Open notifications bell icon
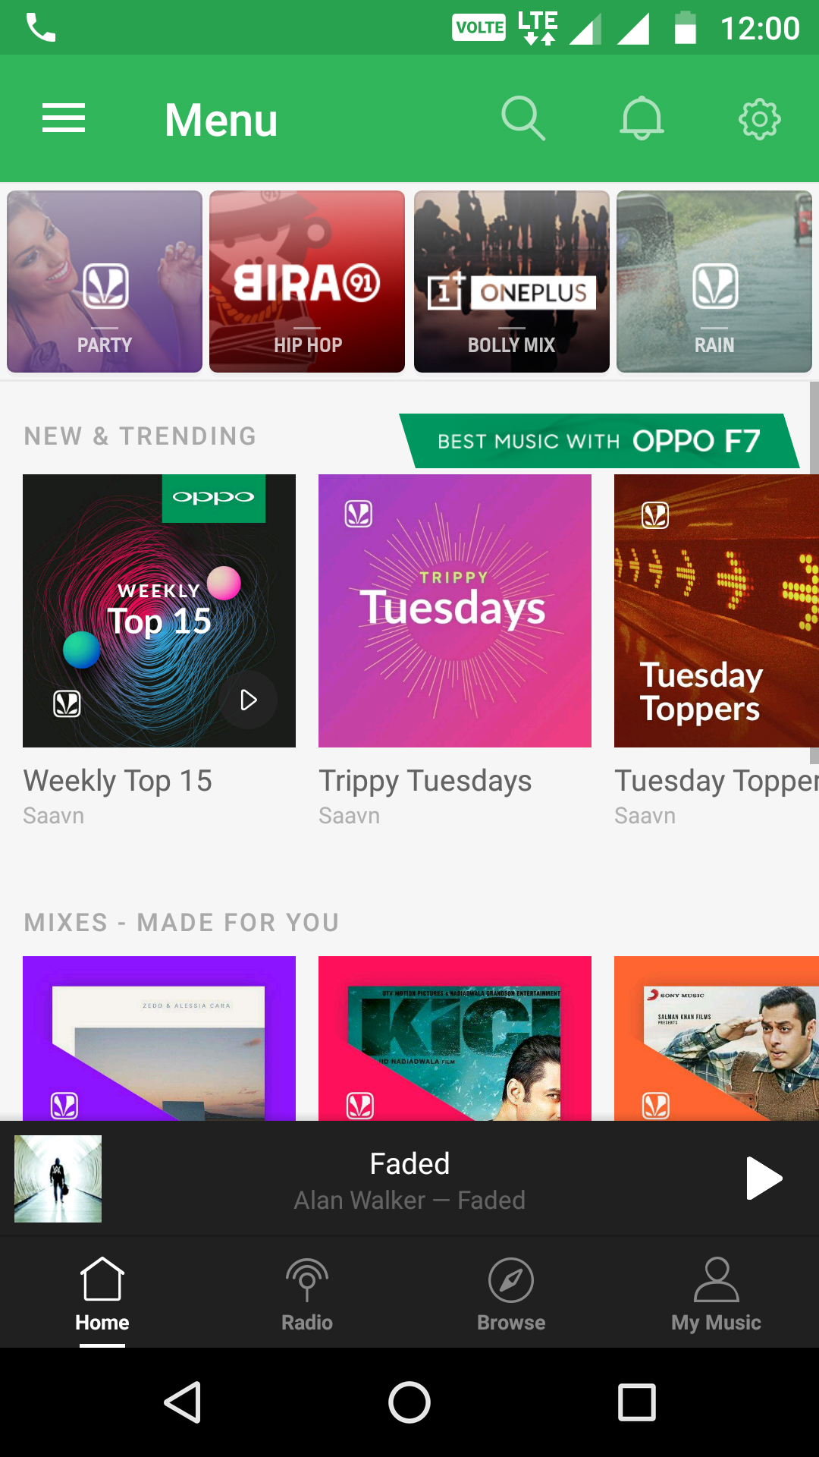 pyautogui.click(x=642, y=118)
